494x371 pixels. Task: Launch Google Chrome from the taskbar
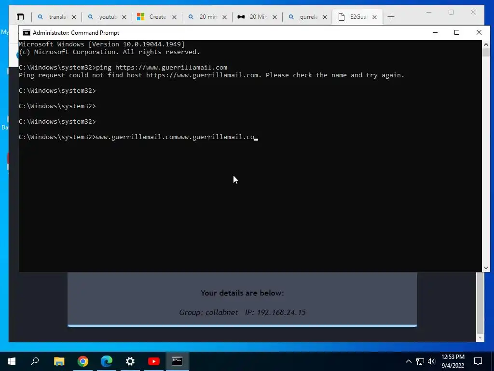[83, 361]
